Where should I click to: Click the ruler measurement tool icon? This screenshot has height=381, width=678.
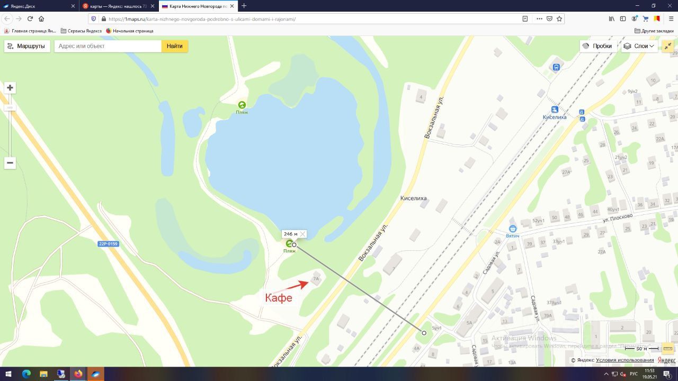tap(668, 348)
